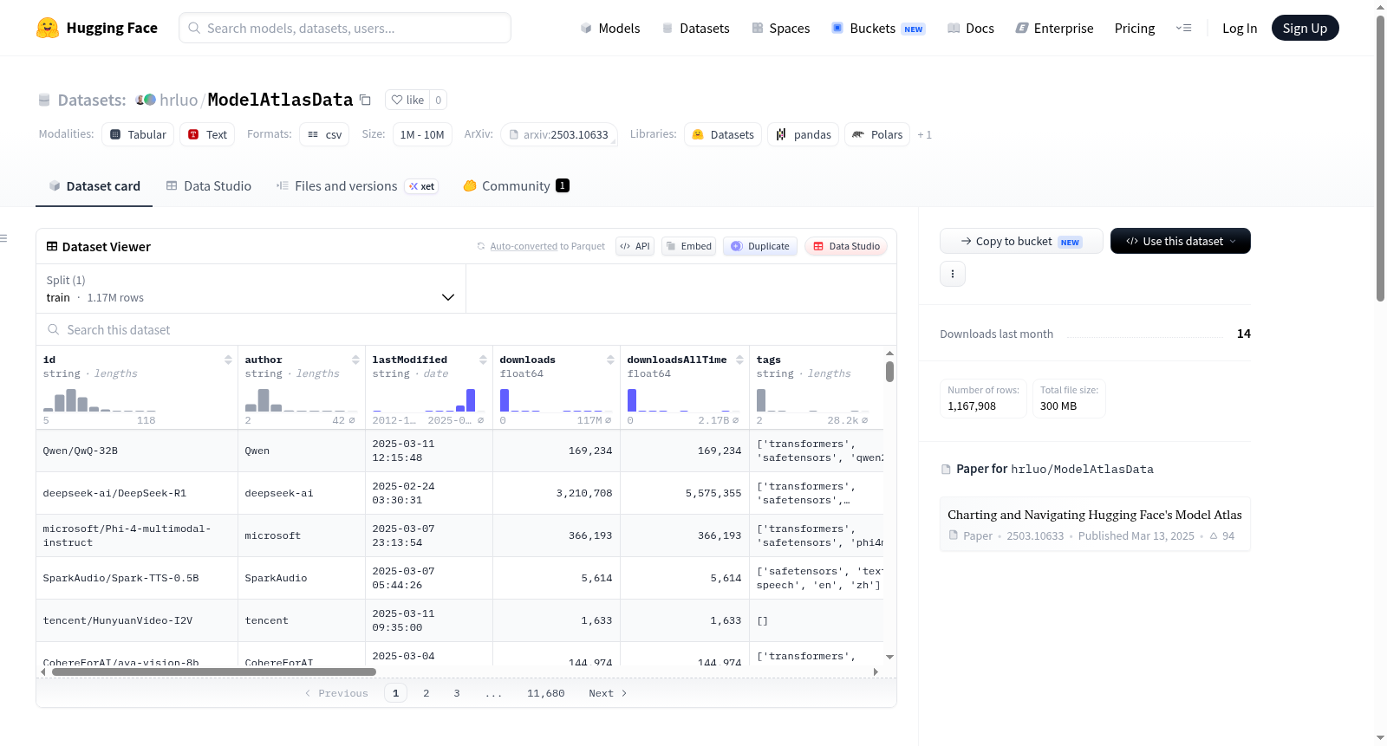Select the Polars library tag
Viewport: 1387px width, 746px height.
click(877, 134)
